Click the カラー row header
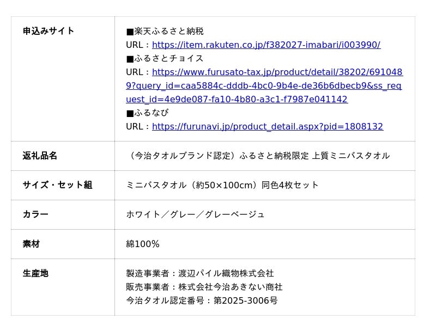The height and width of the screenshot is (332, 436). [x=35, y=214]
